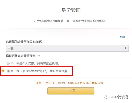Click the 下一页 button
The image size is (132, 103).
(x=71, y=91)
